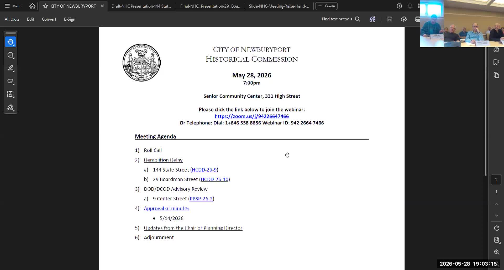Click the Zoom in magnifier icon

click(496, 252)
